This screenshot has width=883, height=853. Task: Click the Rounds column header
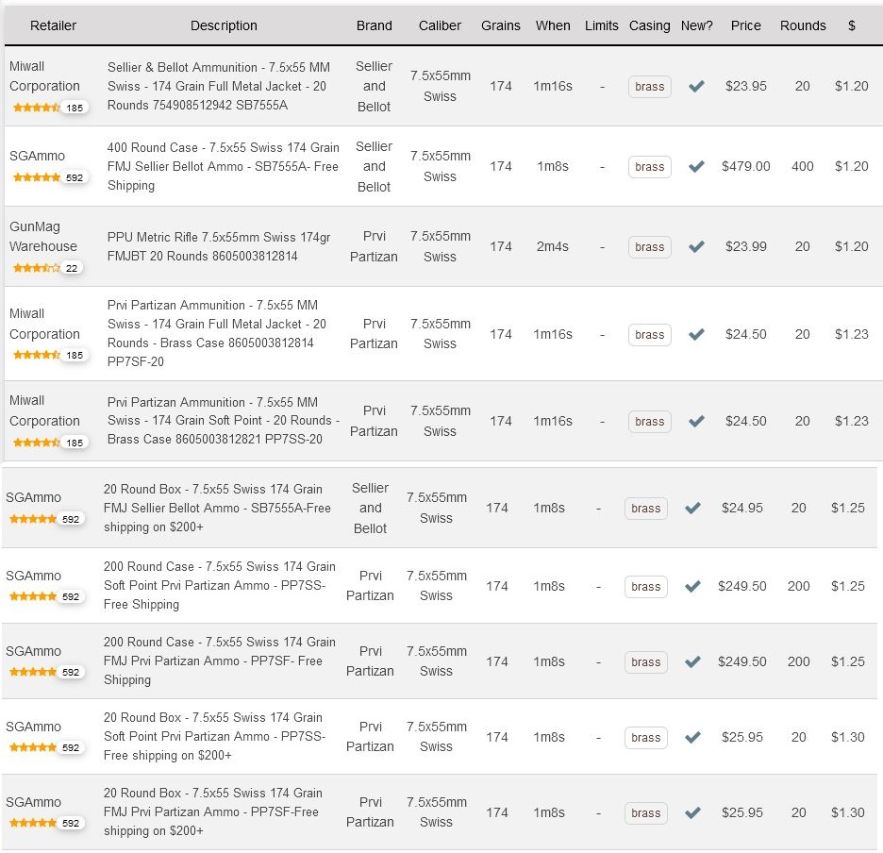coord(803,25)
